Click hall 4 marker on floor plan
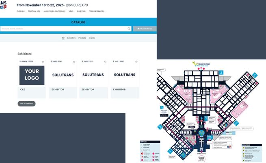 click(221, 73)
